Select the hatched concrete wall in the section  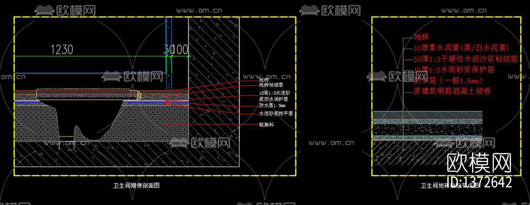214,92
